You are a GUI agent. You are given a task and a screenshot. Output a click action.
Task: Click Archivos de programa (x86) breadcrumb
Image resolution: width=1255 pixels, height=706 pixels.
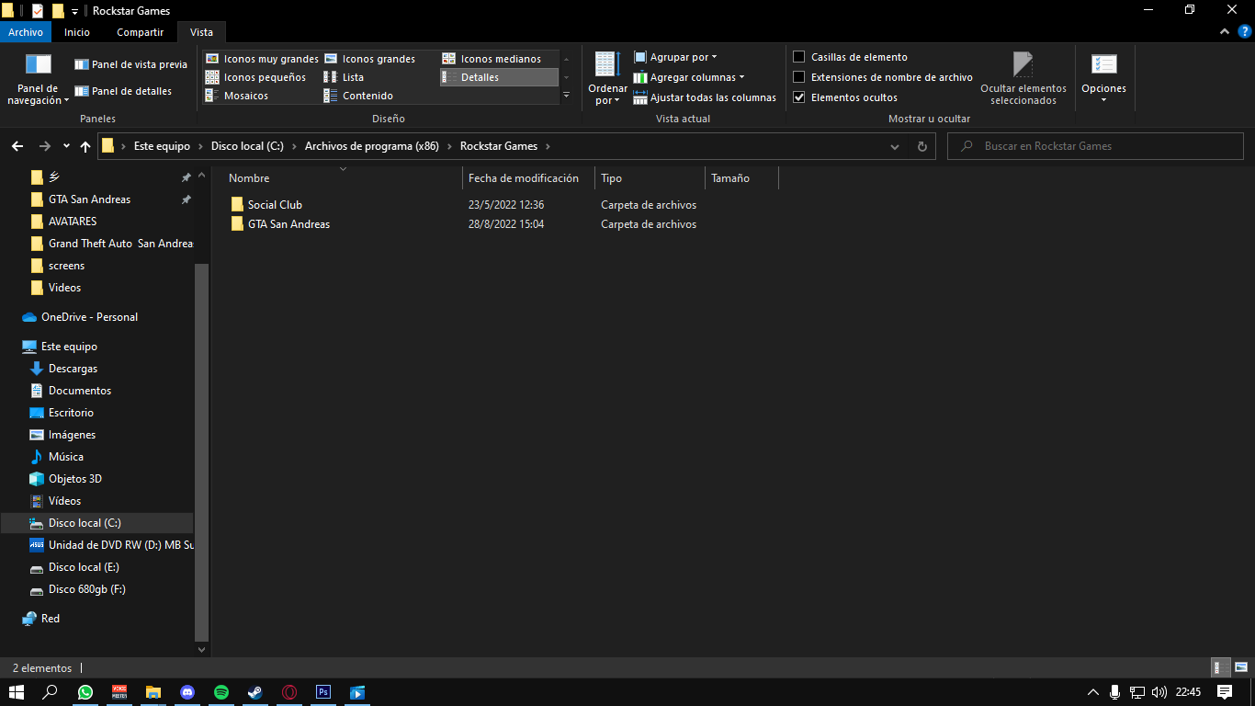point(372,146)
